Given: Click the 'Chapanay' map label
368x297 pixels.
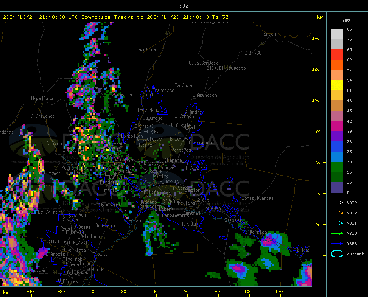Looking at the screenshot, I should pos(174,160).
